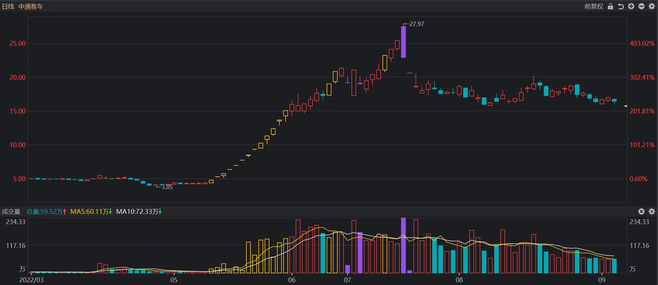Zoom in with the plus icon
Screen dimensions: 658x285
631,7
